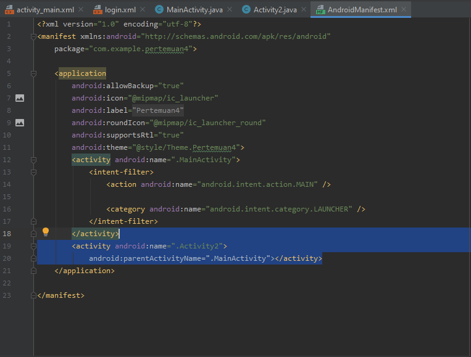Click the Java class icon on the Activity2.java tab
This screenshot has width=471, height=357.
click(246, 10)
